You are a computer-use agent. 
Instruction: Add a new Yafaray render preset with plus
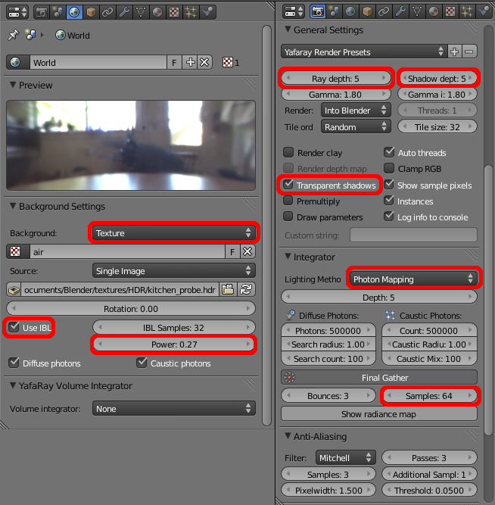click(454, 51)
